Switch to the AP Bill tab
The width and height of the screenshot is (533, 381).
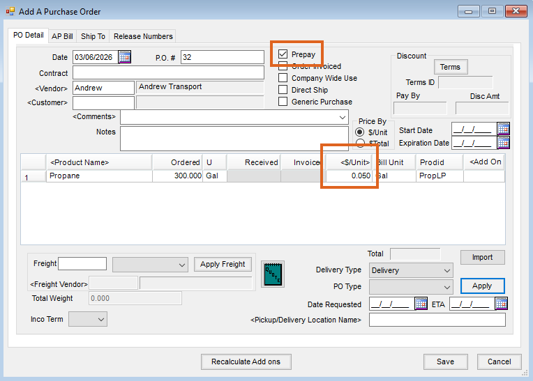click(62, 36)
